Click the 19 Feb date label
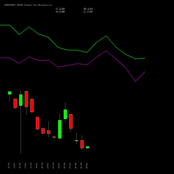174x174 pixels. (37, 166)
